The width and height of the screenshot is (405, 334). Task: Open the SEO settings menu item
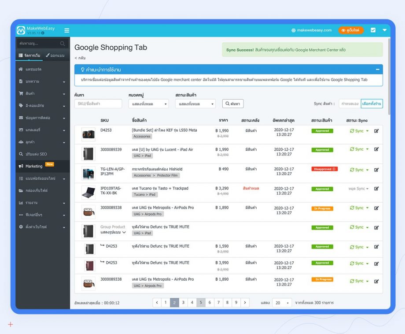pyautogui.click(x=36, y=154)
